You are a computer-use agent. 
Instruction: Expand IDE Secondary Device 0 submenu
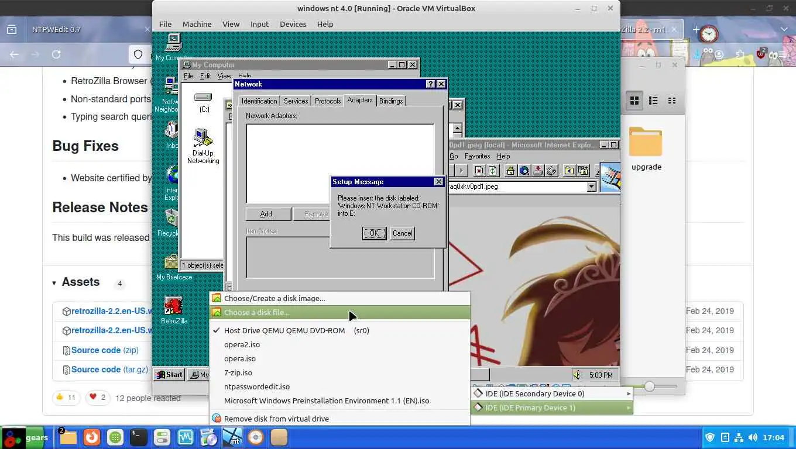point(553,393)
